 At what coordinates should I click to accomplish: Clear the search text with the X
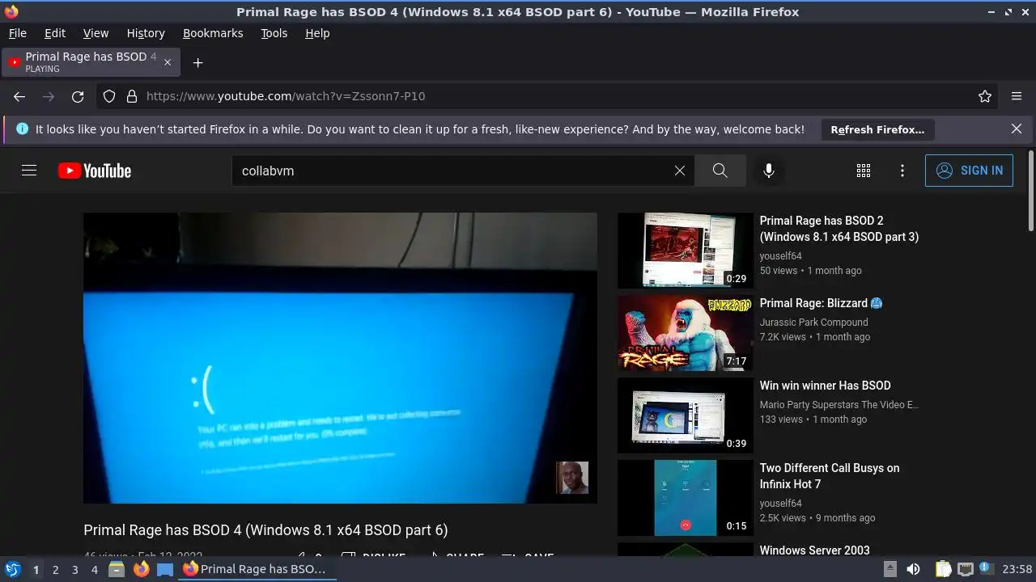(680, 171)
